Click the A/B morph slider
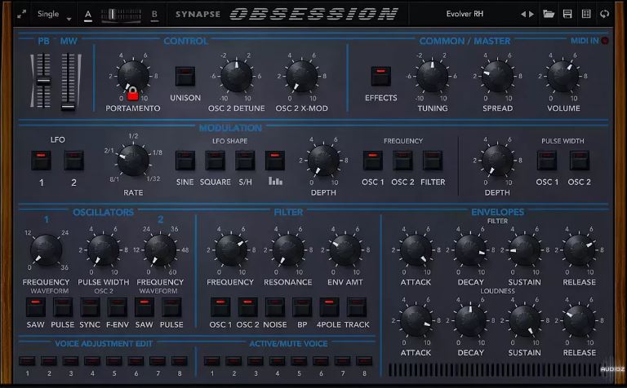Image resolution: width=627 pixels, height=388 pixels. (x=121, y=15)
